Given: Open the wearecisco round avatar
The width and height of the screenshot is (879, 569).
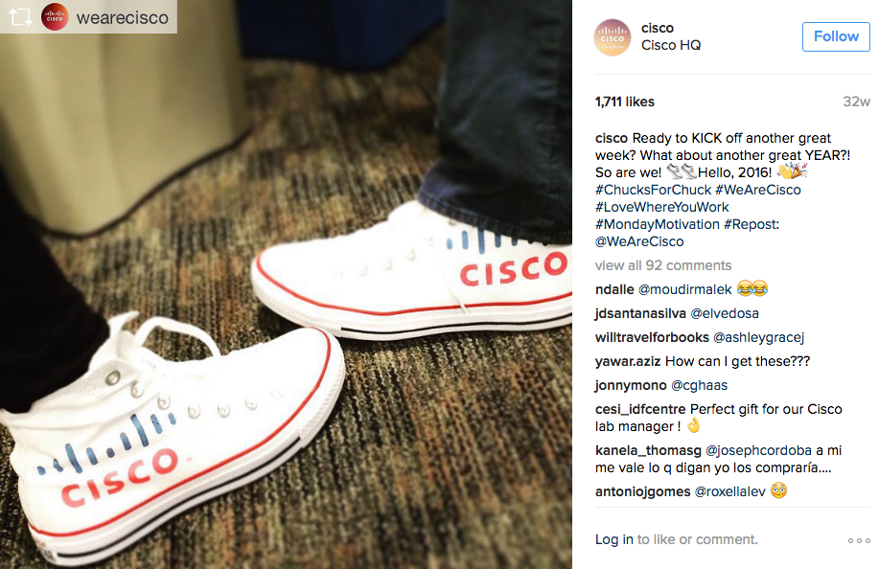Looking at the screenshot, I should point(55,17).
